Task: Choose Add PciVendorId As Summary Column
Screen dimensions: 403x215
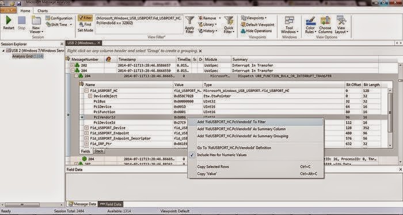Action: pos(256,129)
